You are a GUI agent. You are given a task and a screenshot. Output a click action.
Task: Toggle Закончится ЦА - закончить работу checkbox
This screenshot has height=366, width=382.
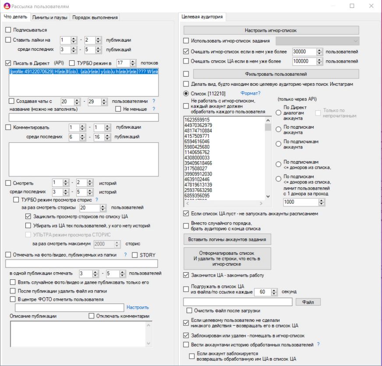186,275
